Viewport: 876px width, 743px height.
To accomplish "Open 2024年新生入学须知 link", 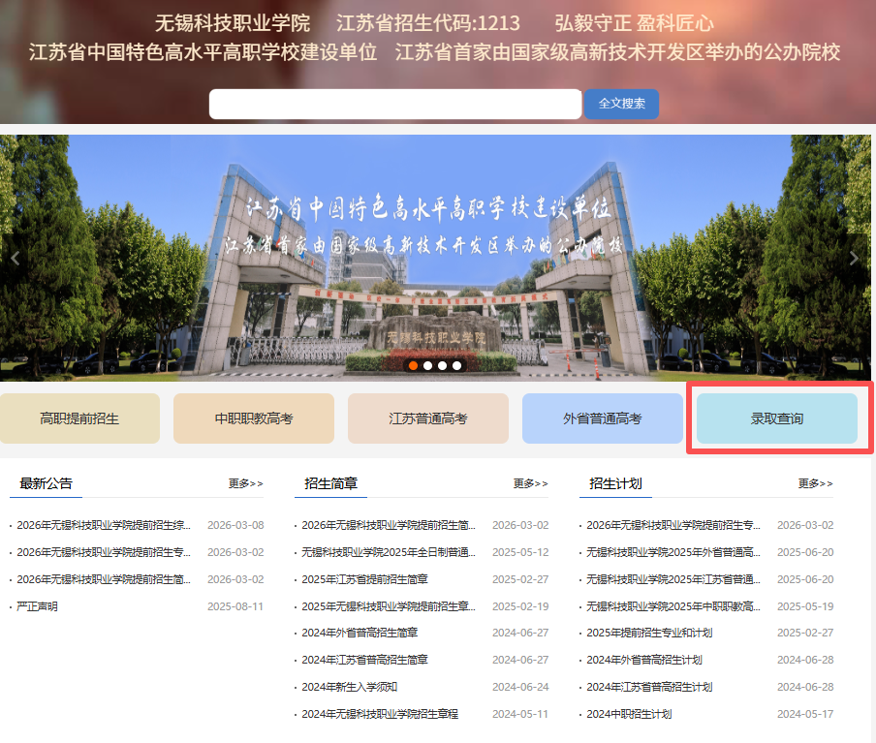I will [x=349, y=687].
